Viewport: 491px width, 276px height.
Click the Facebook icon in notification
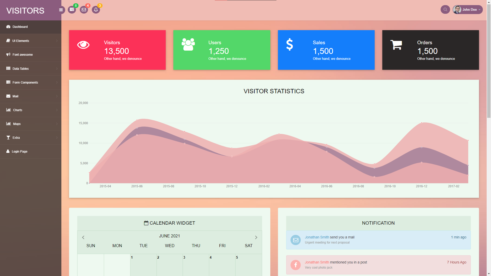click(x=296, y=265)
